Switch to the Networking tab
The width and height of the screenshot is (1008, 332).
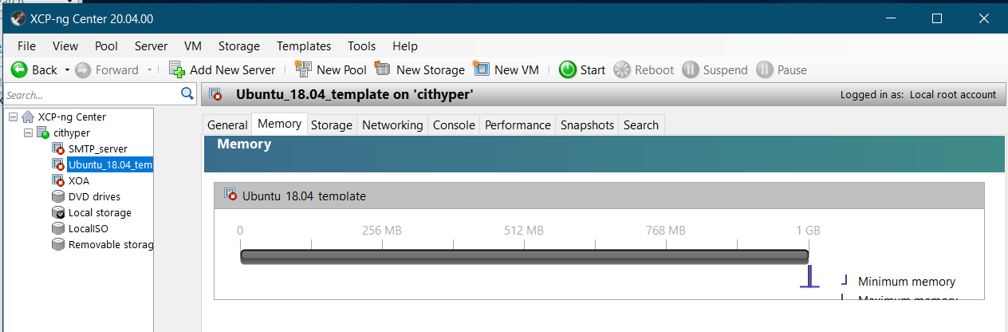392,125
